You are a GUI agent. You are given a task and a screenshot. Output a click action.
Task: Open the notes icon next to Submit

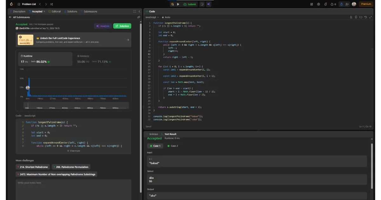pyautogui.click(x=202, y=4)
